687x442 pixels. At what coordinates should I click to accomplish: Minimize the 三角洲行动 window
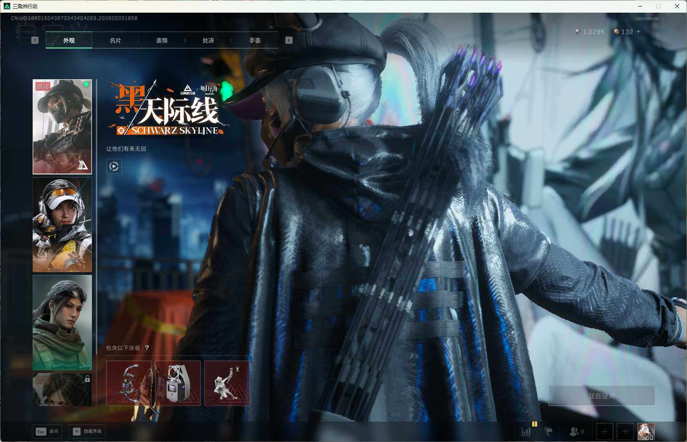(x=640, y=6)
